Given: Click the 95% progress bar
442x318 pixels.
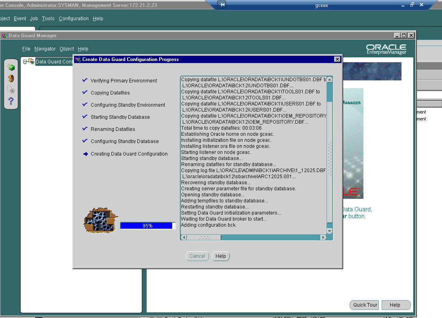Looking at the screenshot, I should click(147, 226).
